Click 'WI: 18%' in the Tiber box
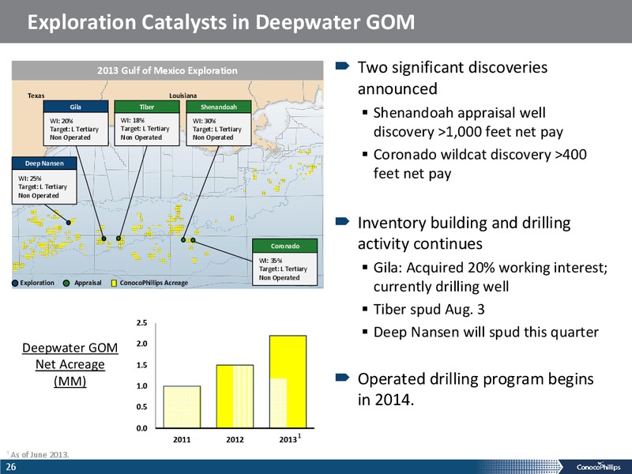Screen dimensions: 632x474 point(133,120)
